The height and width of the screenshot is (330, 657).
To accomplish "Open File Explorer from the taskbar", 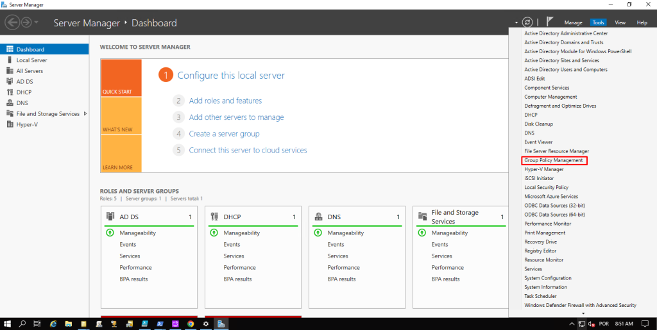I will pos(68,324).
